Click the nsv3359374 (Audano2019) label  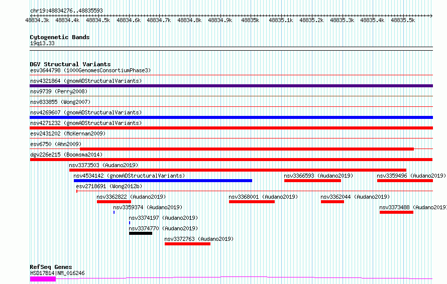tap(148, 207)
